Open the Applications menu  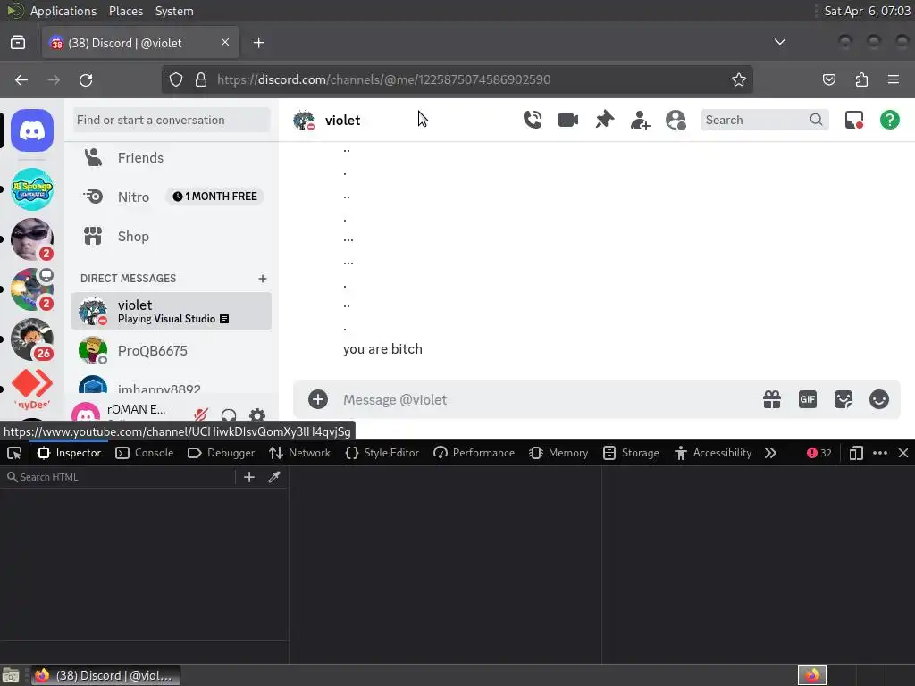coord(63,11)
